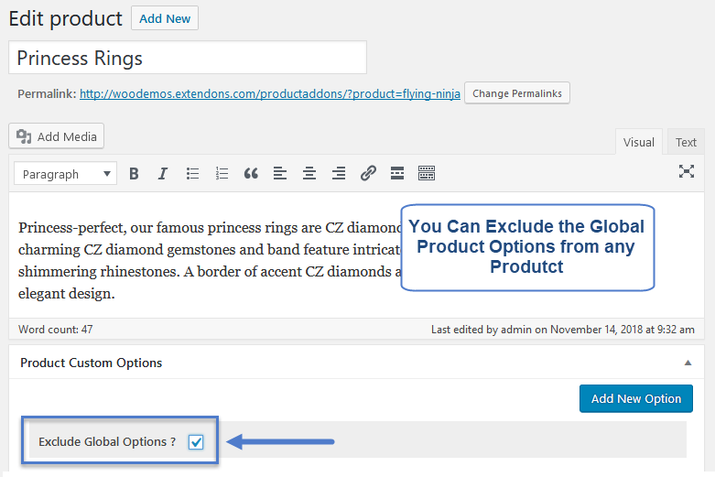Enter distraction-free fullscreen mode
Image resolution: width=715 pixels, height=477 pixels.
coord(687,171)
